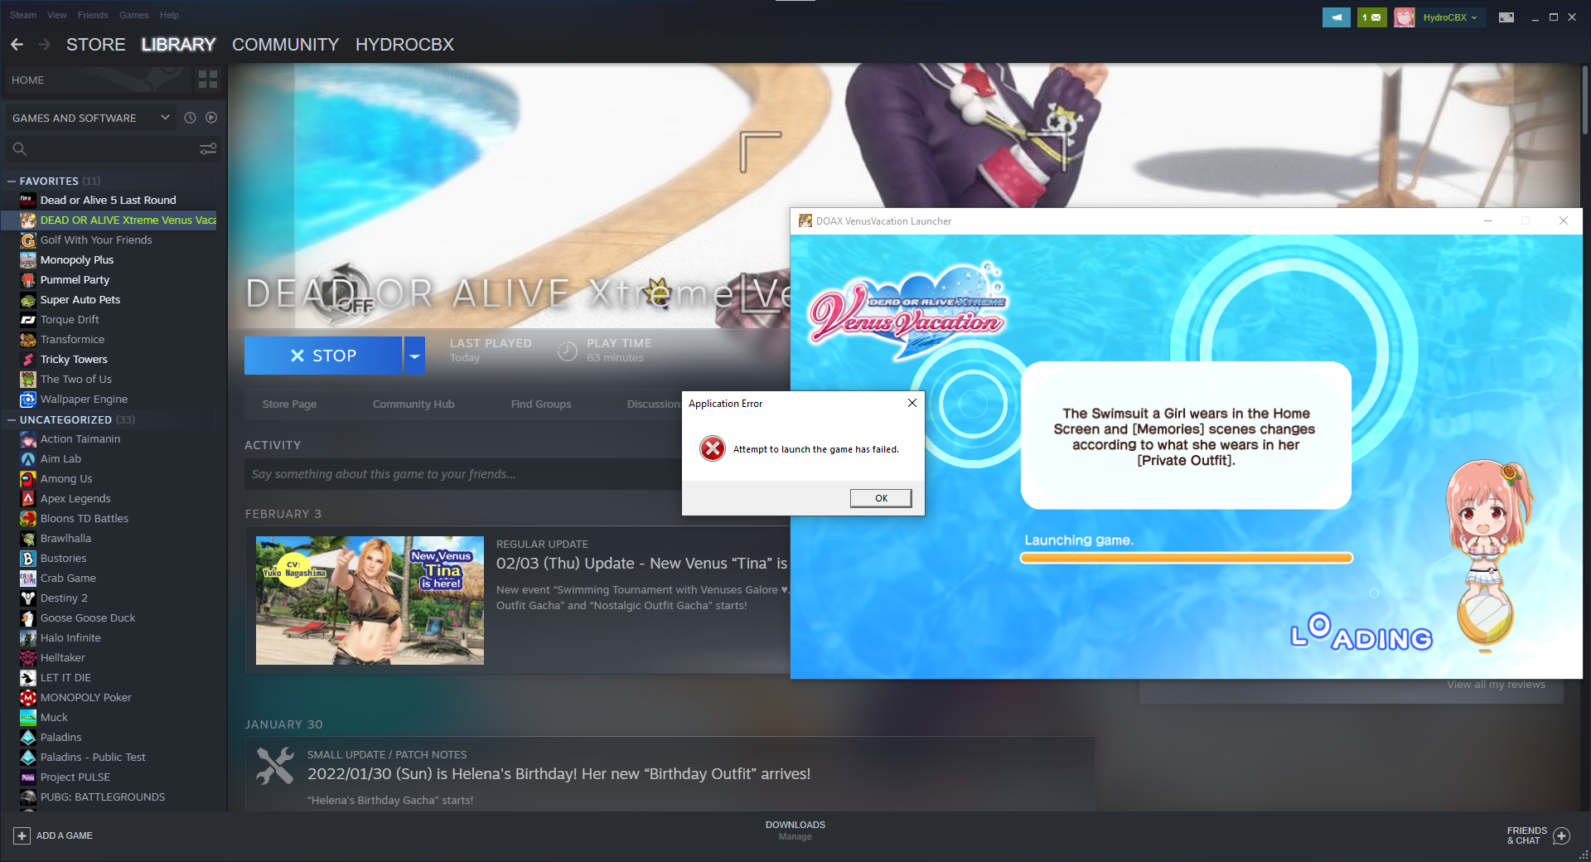The width and height of the screenshot is (1591, 862).
Task: Click OK in the Application Error dialog
Action: tap(881, 498)
